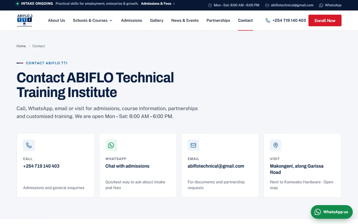358x224 pixels.
Task: Click the EMAIL card label
Action: coord(193,159)
